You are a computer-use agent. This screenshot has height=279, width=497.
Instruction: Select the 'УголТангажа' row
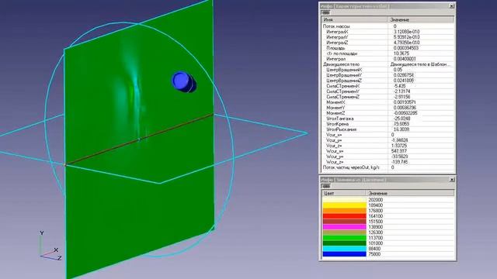[x=388, y=119]
